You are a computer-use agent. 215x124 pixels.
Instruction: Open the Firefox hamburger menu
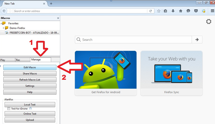[212, 11]
